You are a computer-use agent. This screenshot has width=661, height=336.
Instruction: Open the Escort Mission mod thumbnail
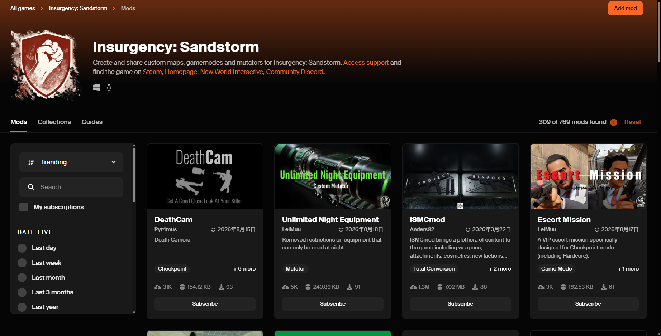point(588,176)
